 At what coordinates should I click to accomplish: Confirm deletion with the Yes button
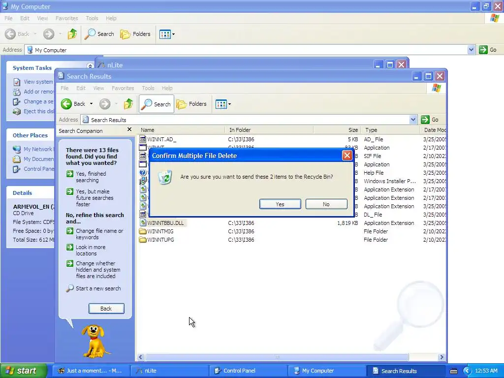(x=280, y=204)
